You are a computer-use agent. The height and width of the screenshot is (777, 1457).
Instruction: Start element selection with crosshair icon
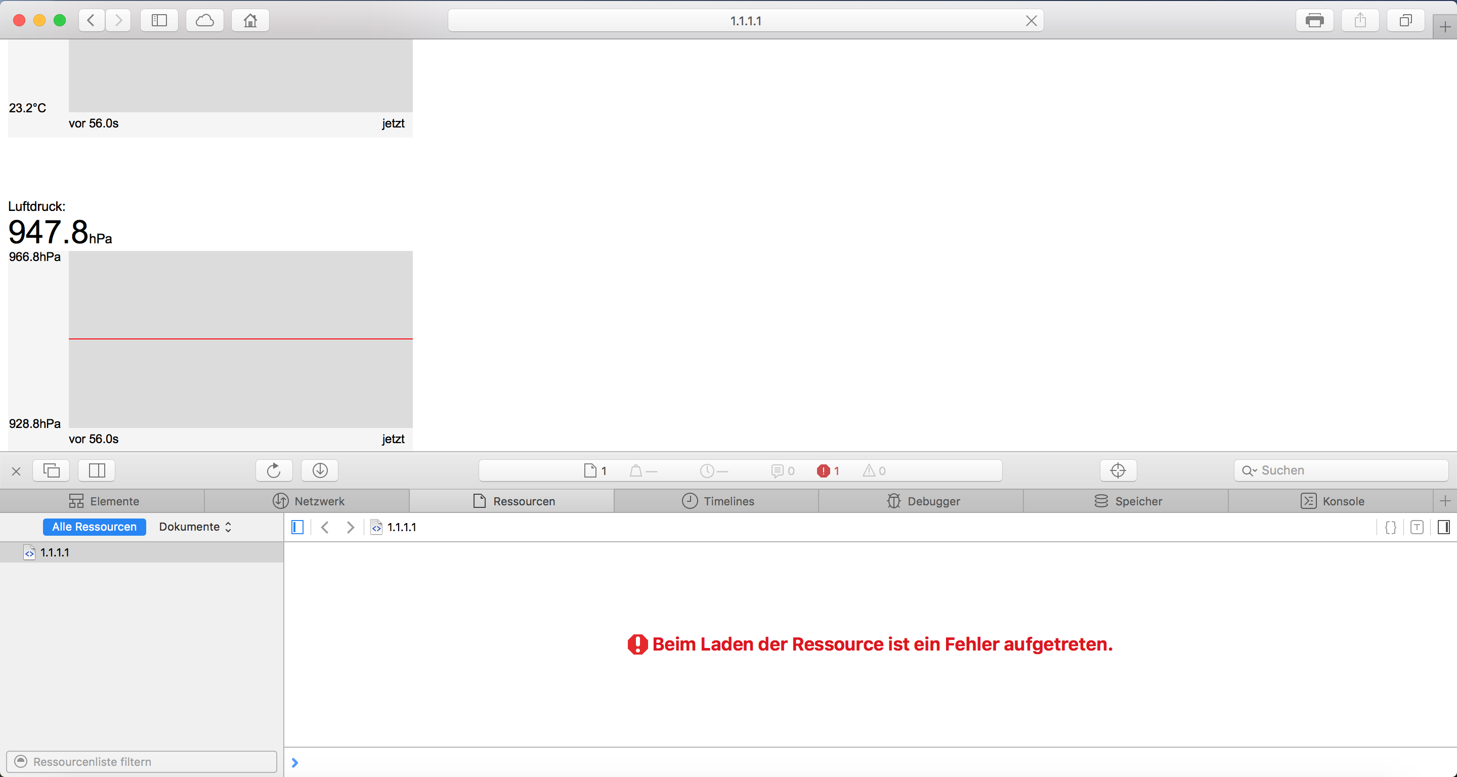point(1118,470)
